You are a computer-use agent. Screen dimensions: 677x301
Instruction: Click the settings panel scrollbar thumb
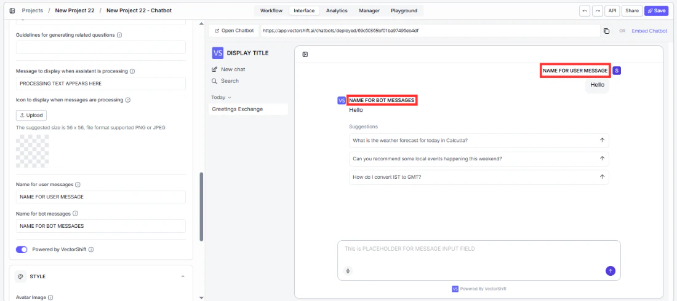tap(201, 207)
